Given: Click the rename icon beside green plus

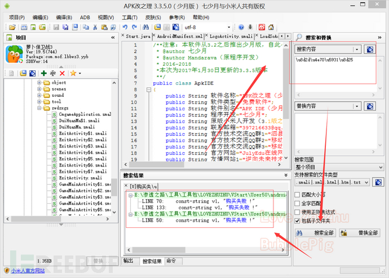Looking at the screenshot, I should [53, 73].
